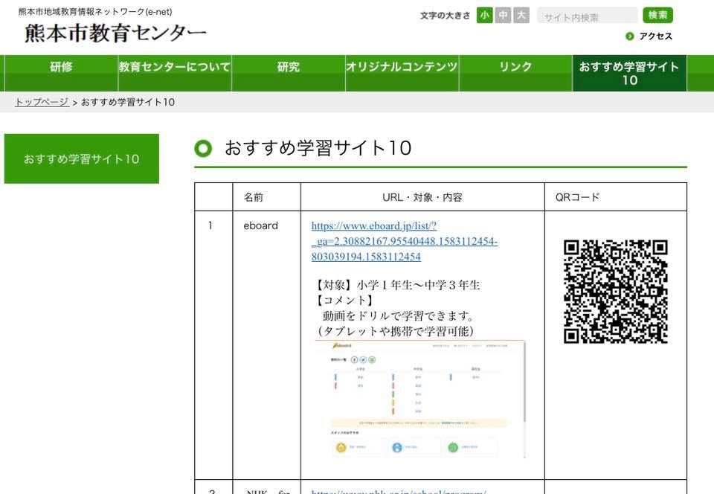Viewport: 714px width, 494px height.
Task: Open the リンク menu item
Action: pyautogui.click(x=515, y=74)
